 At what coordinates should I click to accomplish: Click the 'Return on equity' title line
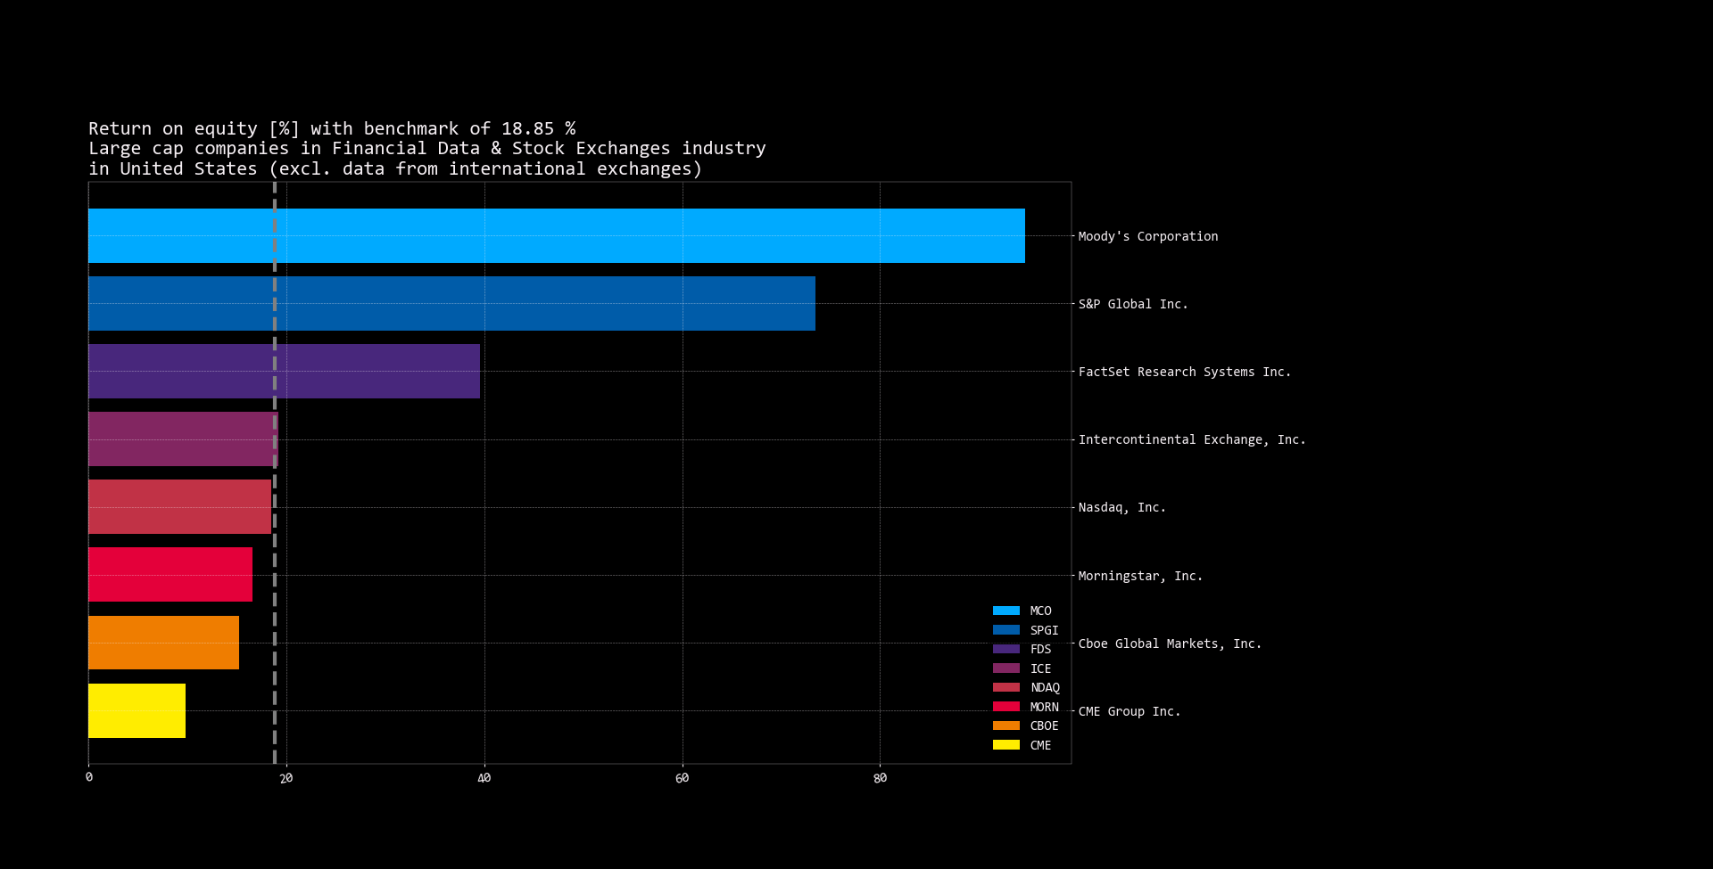point(332,129)
